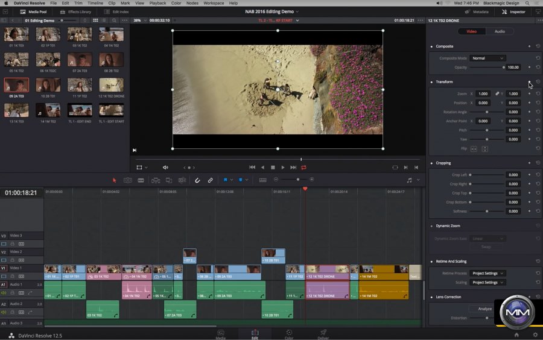Image resolution: width=543 pixels, height=340 pixels.
Task: Select the 09 2A T03 media thumbnail
Action: point(16,85)
